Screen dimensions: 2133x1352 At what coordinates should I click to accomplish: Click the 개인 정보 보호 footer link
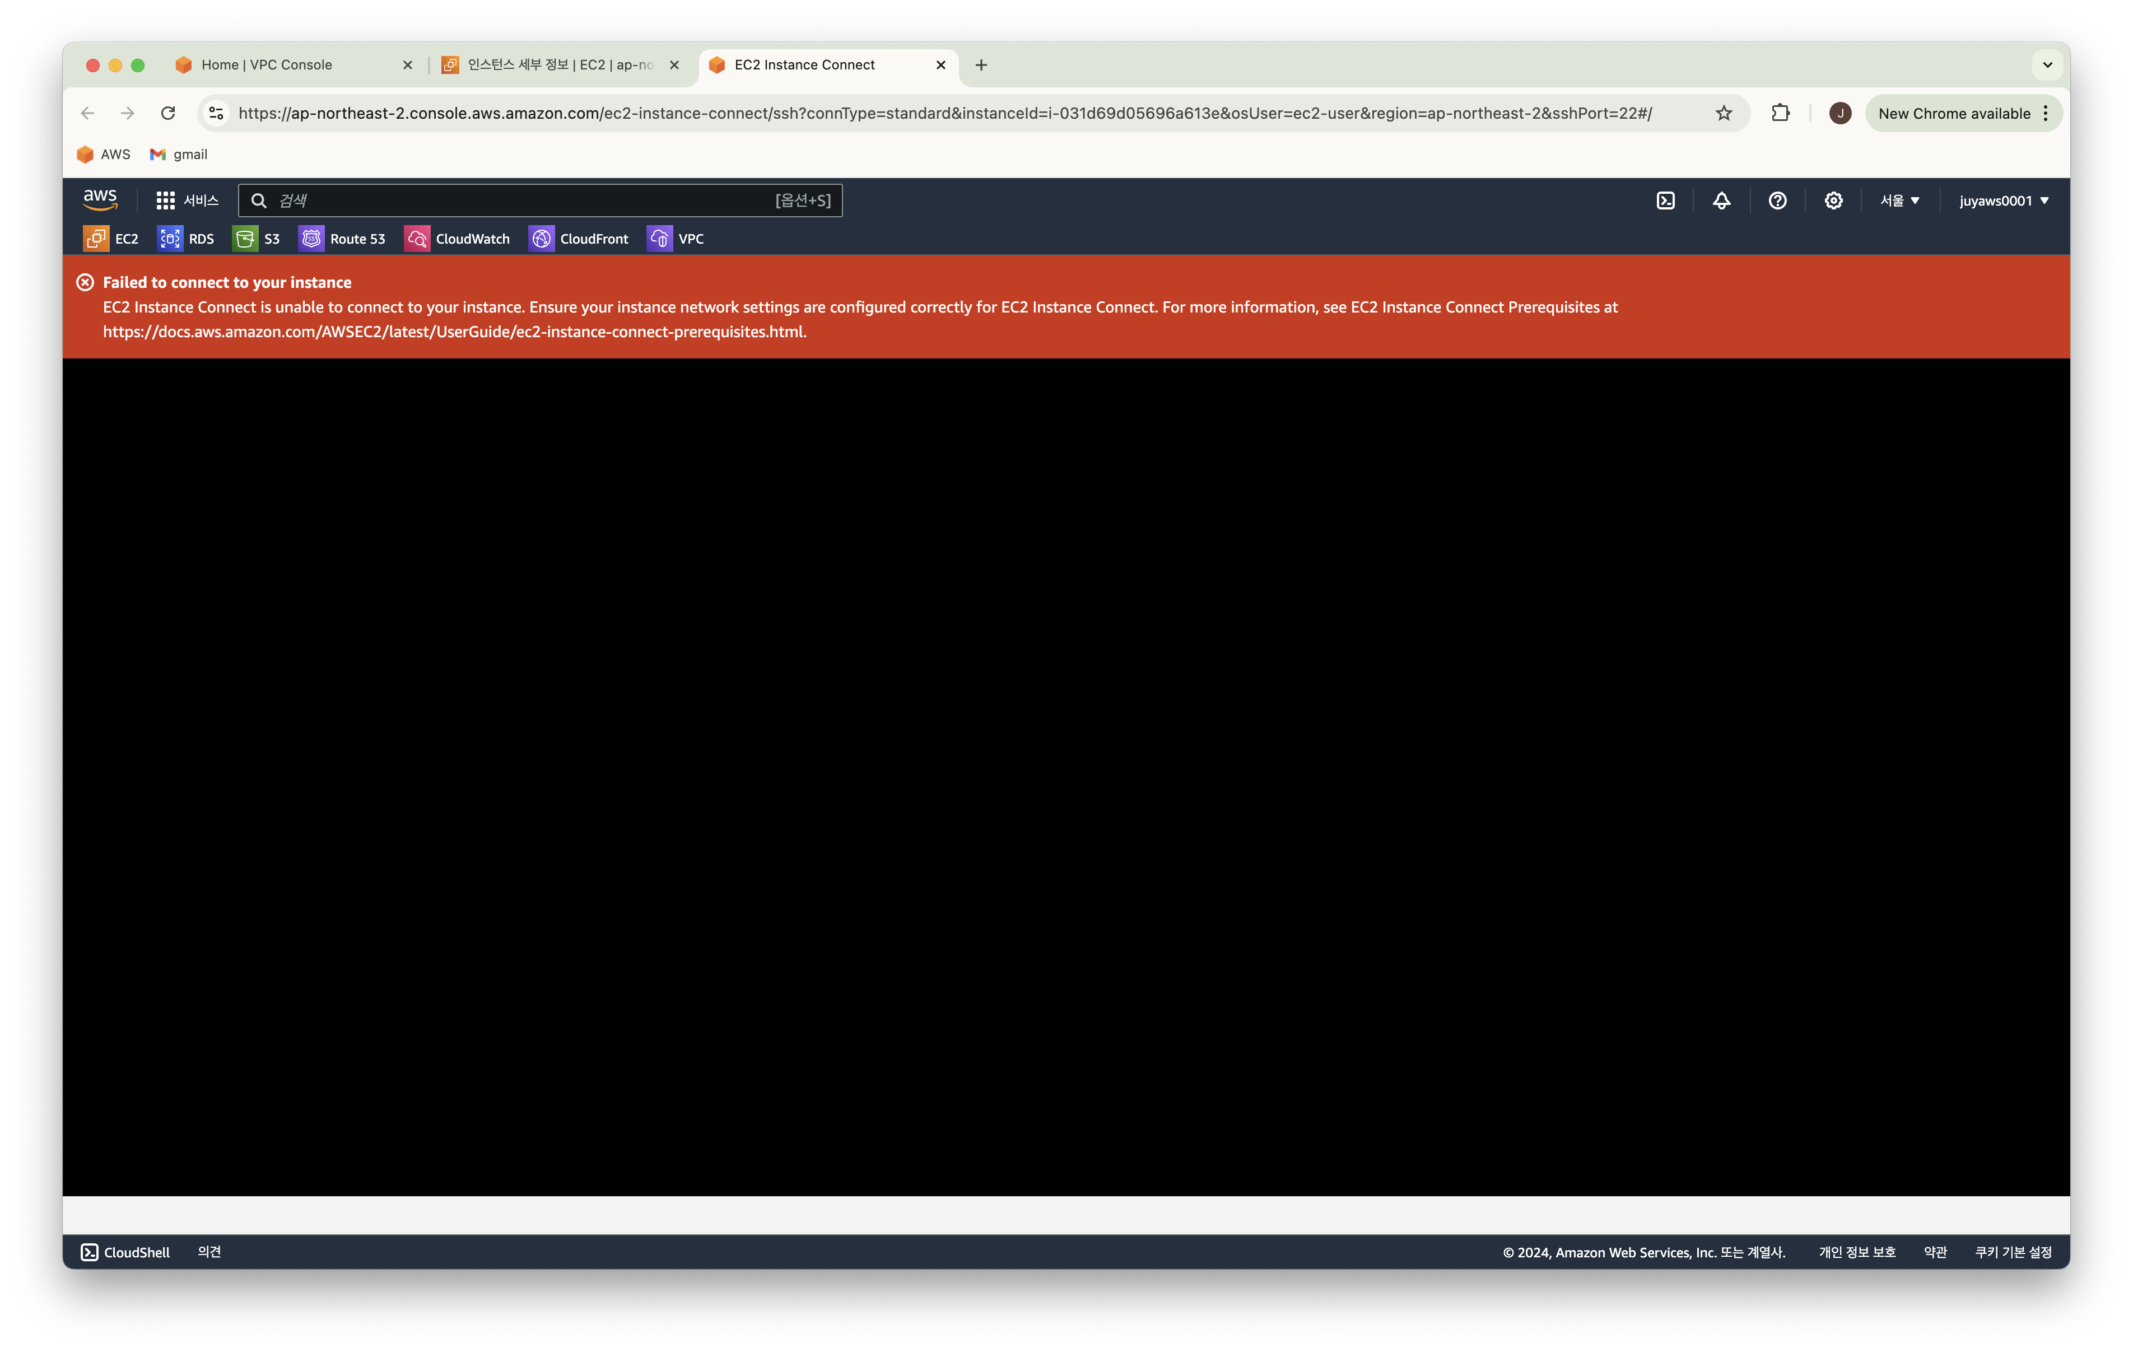1857,1252
